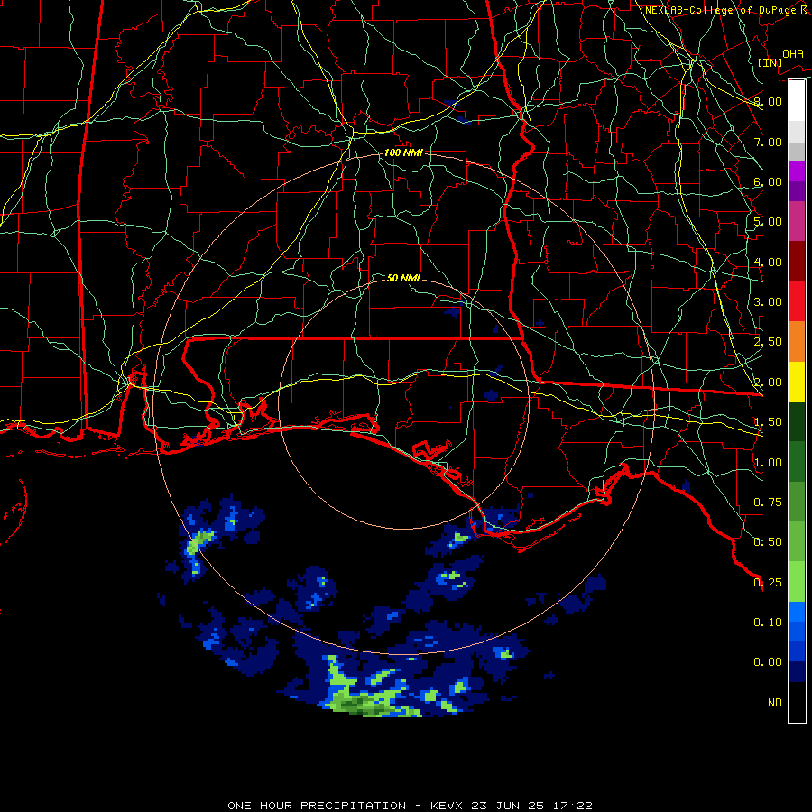
Task: Click the 2.50 legend value
Action: pyautogui.click(x=768, y=342)
